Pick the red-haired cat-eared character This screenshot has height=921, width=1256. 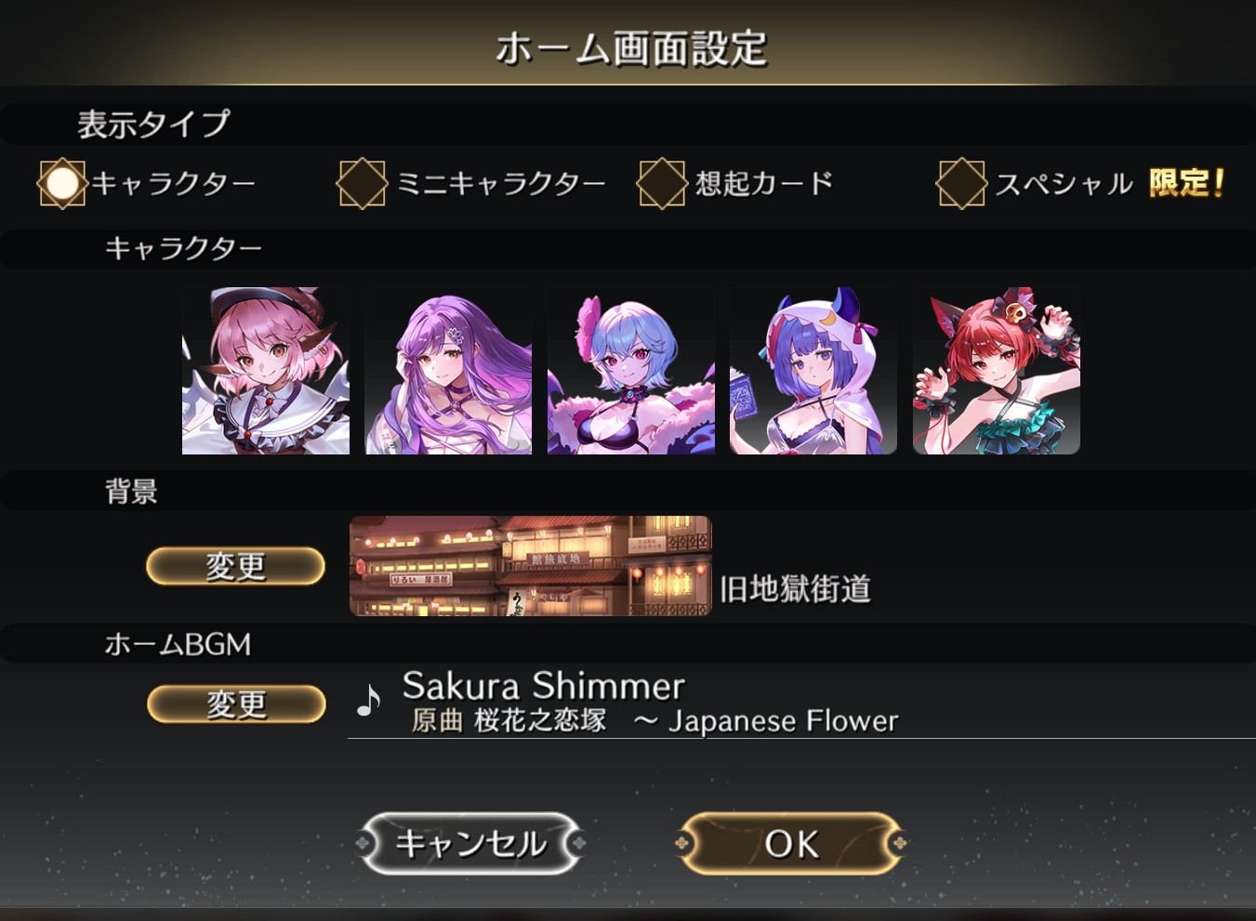coord(997,371)
